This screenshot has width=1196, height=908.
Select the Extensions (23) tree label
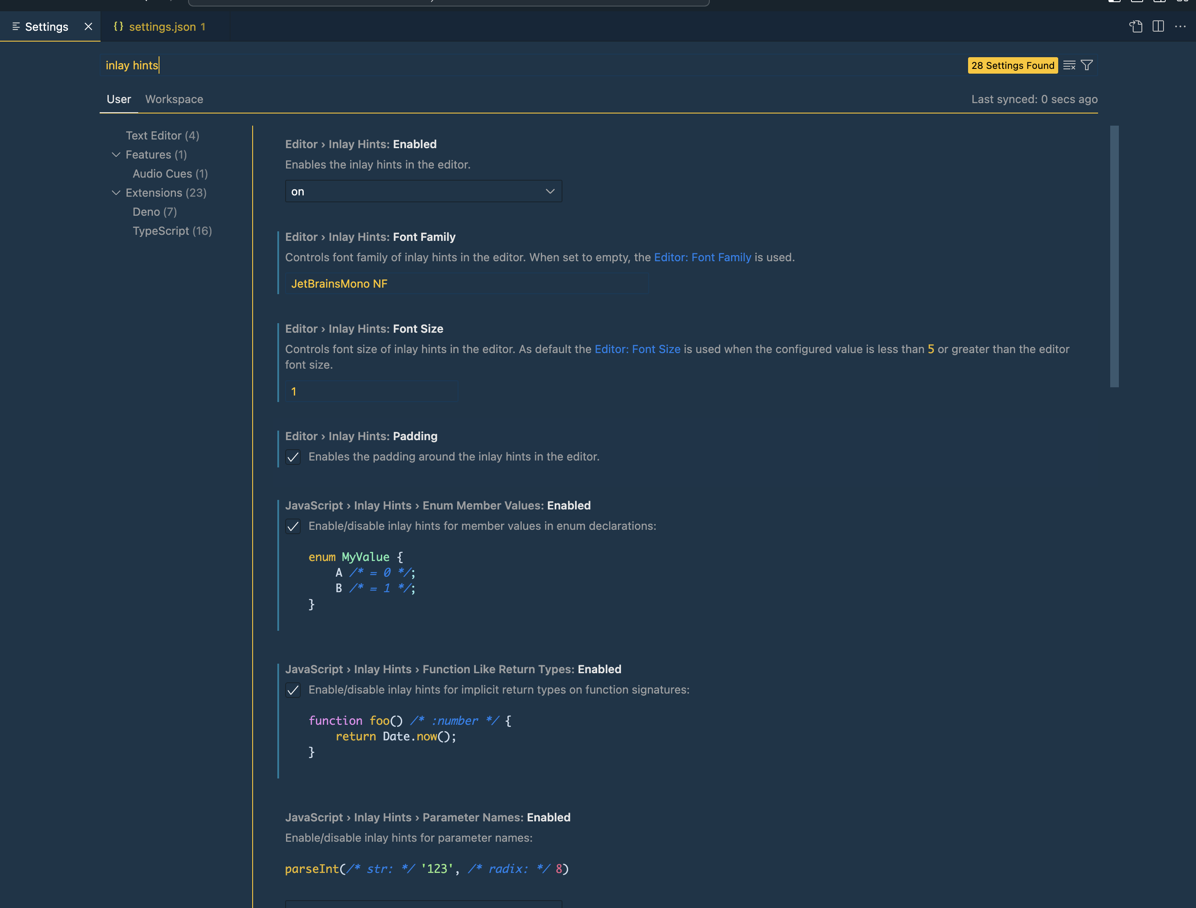166,192
